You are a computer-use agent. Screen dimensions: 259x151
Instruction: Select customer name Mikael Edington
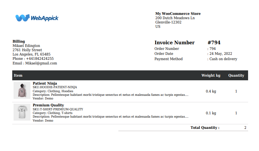tap(26, 46)
